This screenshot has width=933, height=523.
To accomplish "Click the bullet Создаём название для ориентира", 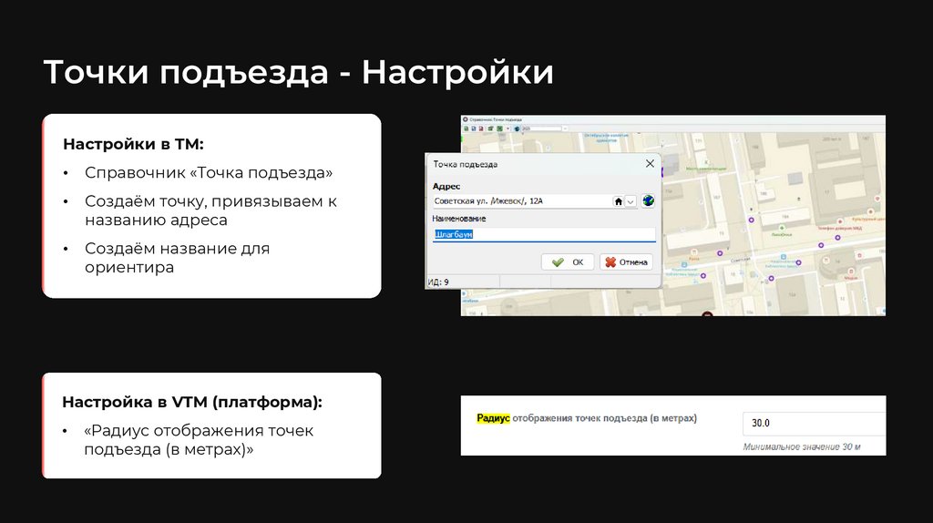I will tap(178, 258).
